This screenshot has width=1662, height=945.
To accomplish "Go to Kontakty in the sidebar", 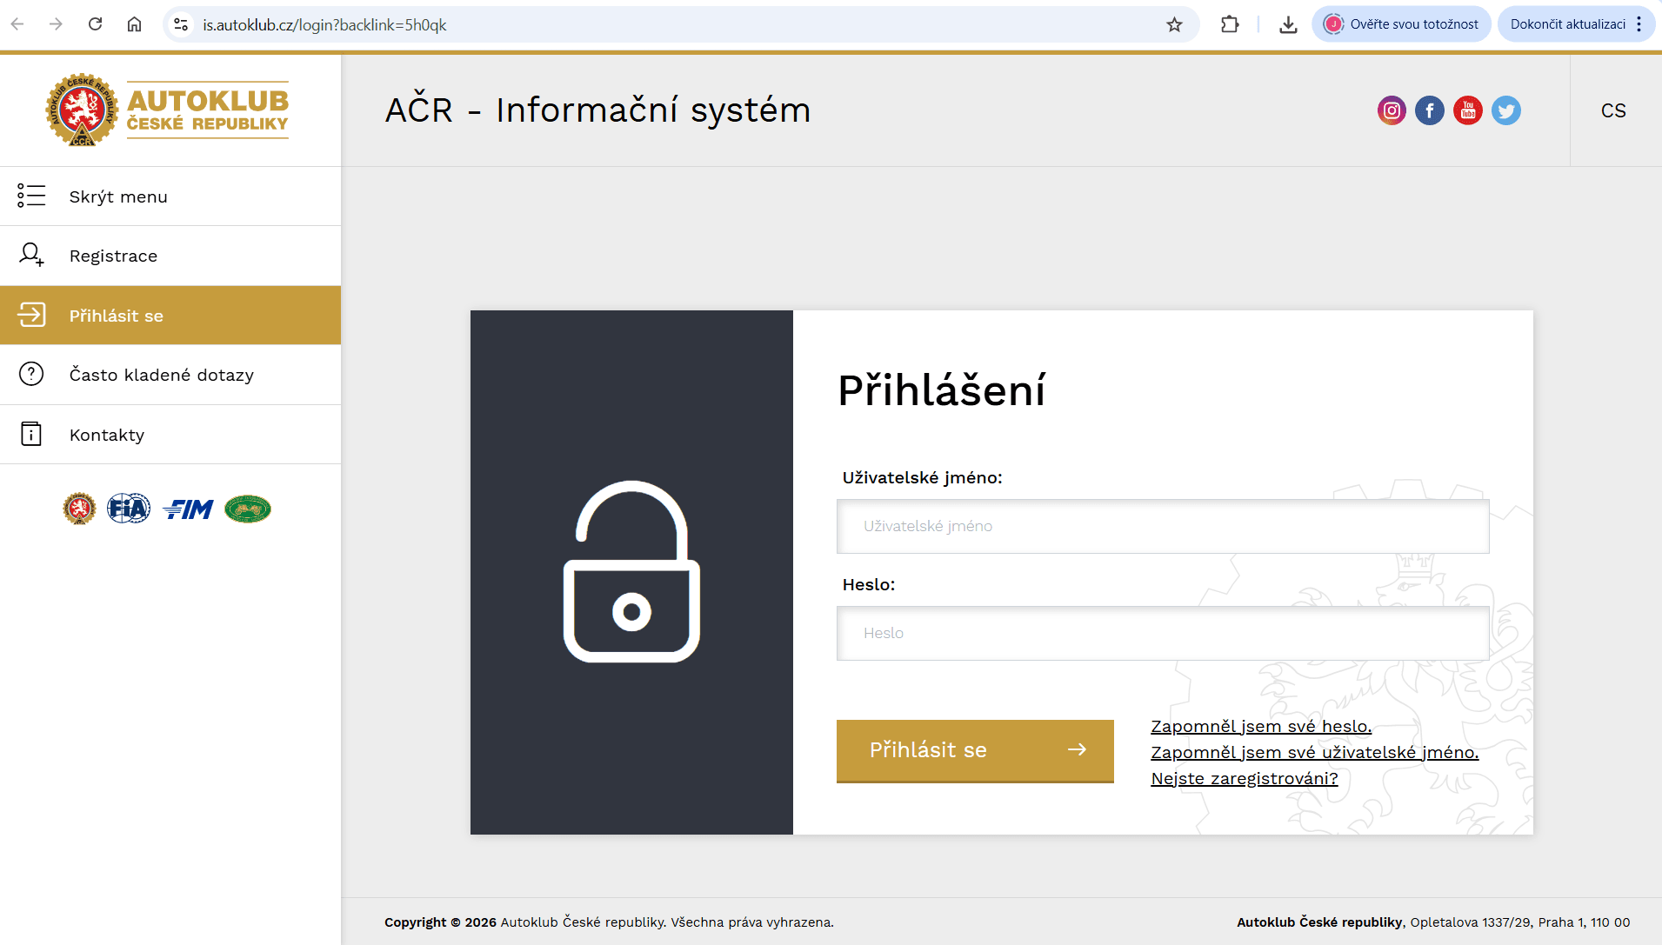I will (107, 435).
